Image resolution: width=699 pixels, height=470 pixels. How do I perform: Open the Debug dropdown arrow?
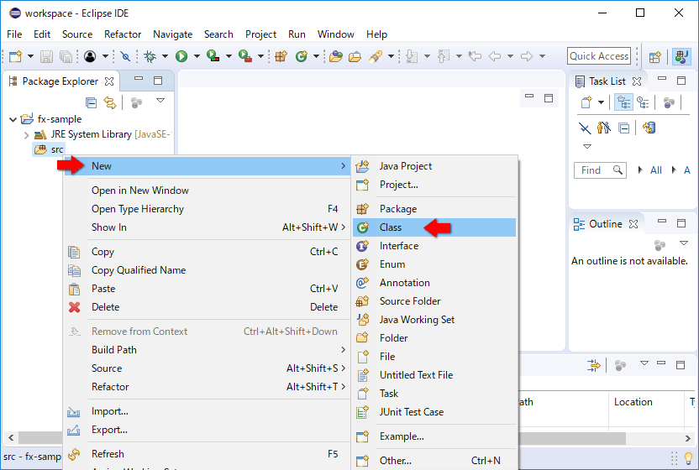[x=165, y=56]
